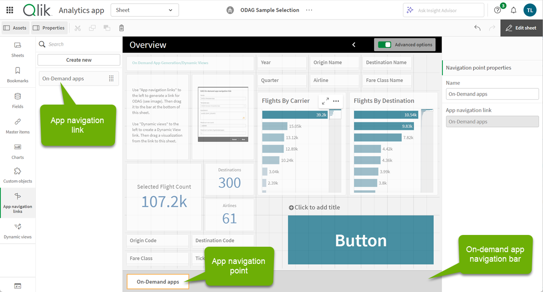Open the notifications bell
Image resolution: width=543 pixels, height=292 pixels.
coord(514,10)
